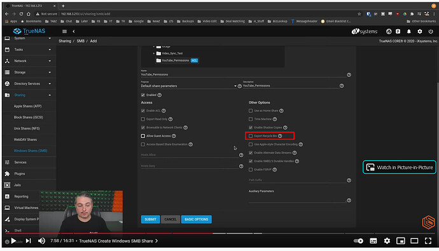This screenshot has height=251, width=439.
Task: Open Block Shares (iSCSI) page
Action: [x=28, y=118]
